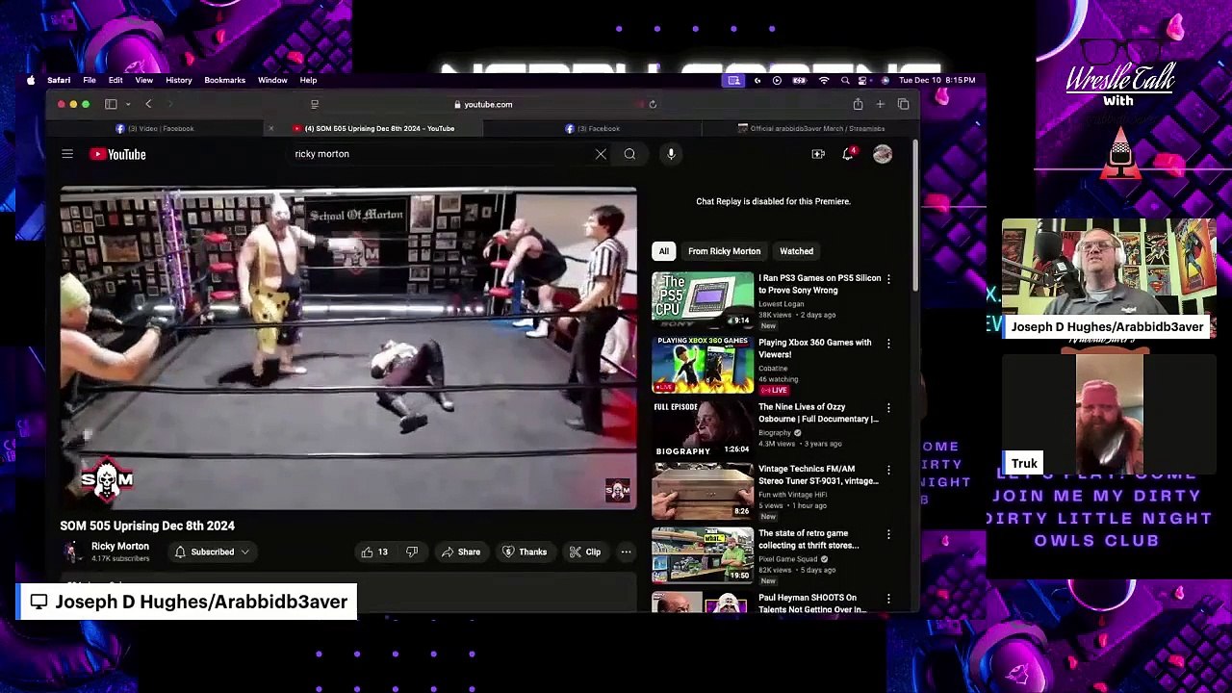Switch to the second (3) Facebook tab
Image resolution: width=1232 pixels, height=693 pixels.
592,128
